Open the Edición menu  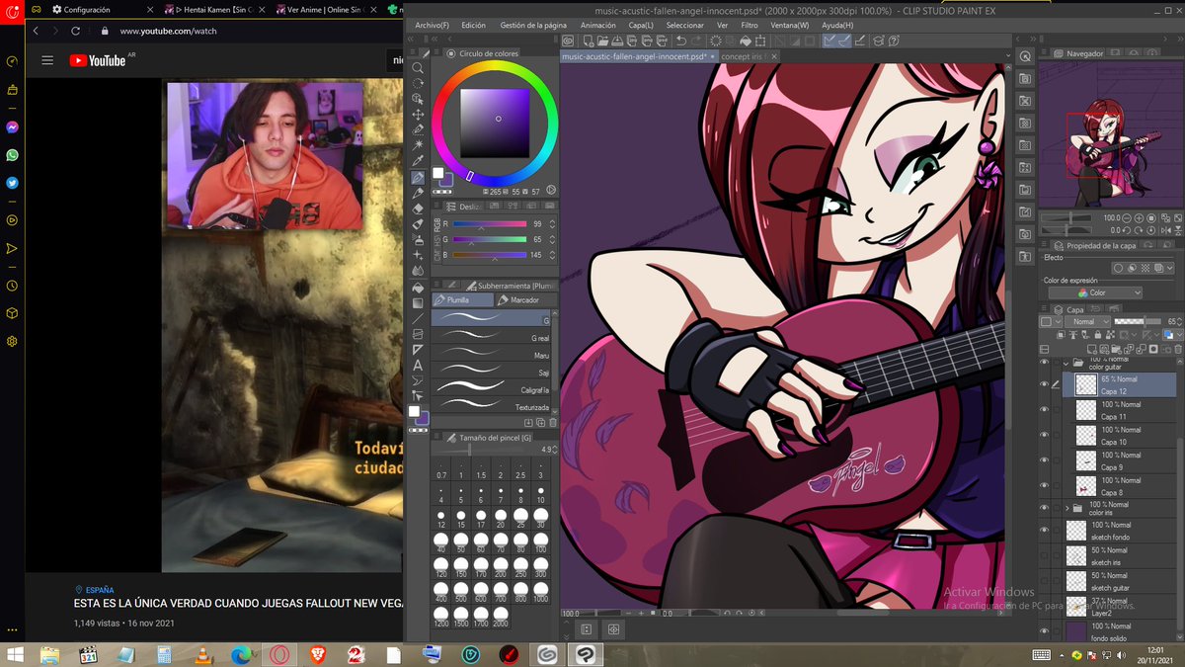click(x=473, y=25)
